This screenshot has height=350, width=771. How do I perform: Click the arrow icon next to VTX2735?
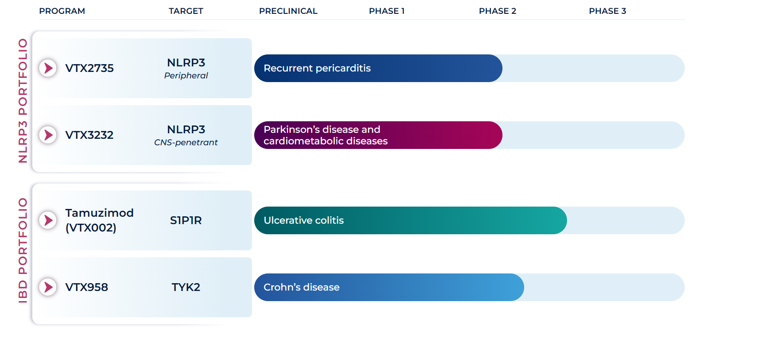[x=48, y=68]
